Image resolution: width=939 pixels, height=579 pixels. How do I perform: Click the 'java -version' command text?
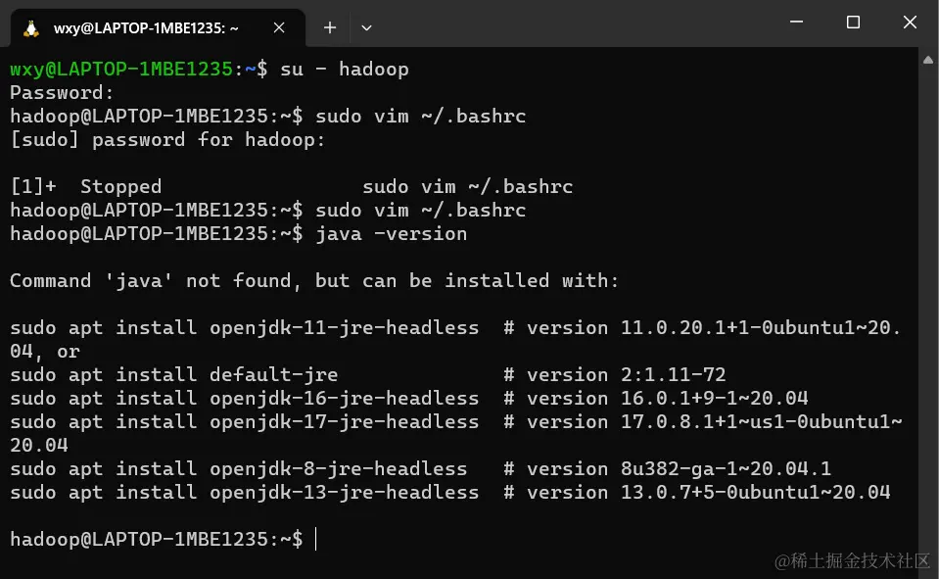point(391,234)
